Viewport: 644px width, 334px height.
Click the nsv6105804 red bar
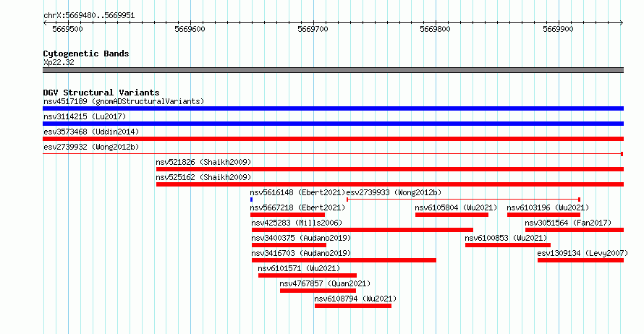click(x=452, y=215)
